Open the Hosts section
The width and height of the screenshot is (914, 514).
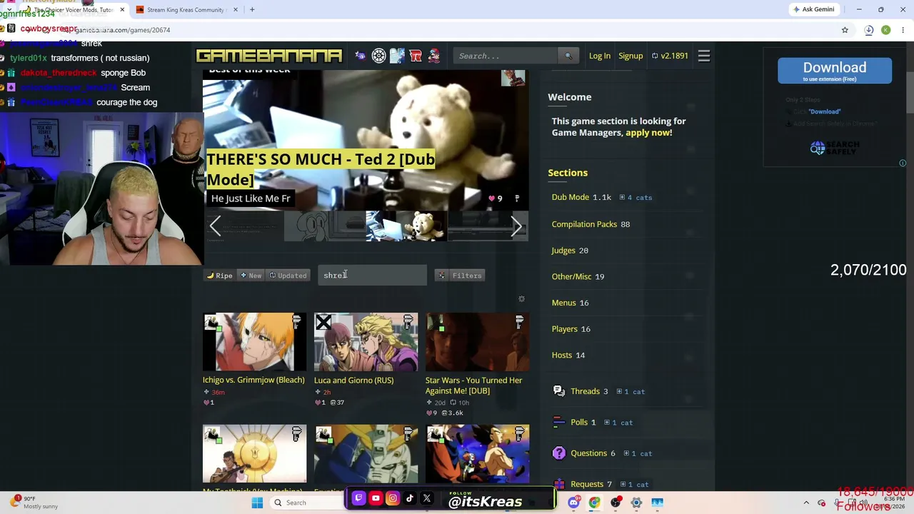click(x=562, y=356)
